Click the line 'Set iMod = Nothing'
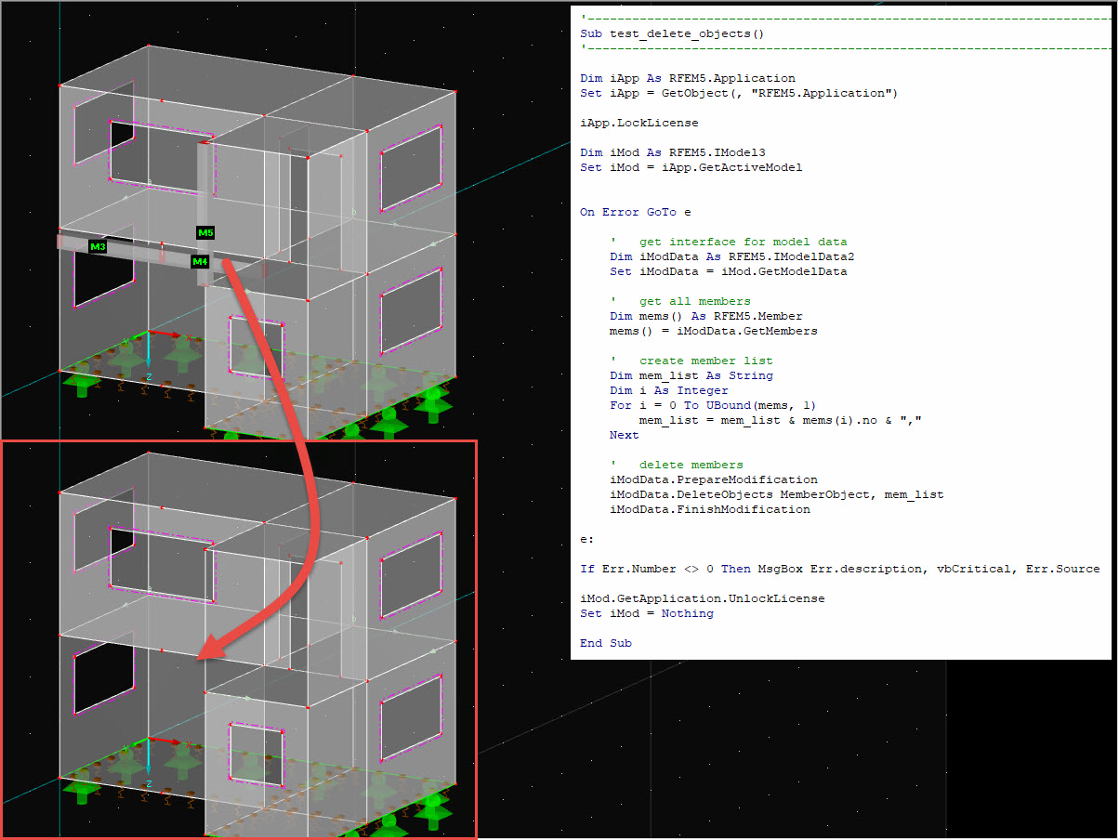The width and height of the screenshot is (1119, 840). pos(647,613)
